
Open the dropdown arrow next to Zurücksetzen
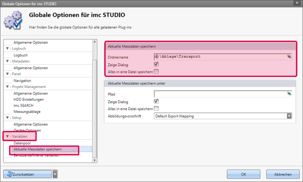tap(55, 174)
